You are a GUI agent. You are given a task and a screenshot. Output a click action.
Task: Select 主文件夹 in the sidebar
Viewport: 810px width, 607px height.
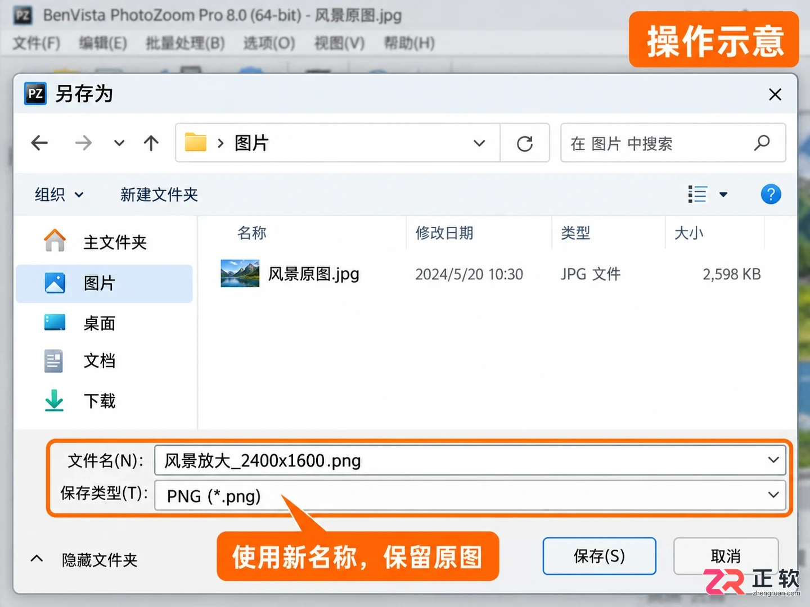tap(105, 242)
